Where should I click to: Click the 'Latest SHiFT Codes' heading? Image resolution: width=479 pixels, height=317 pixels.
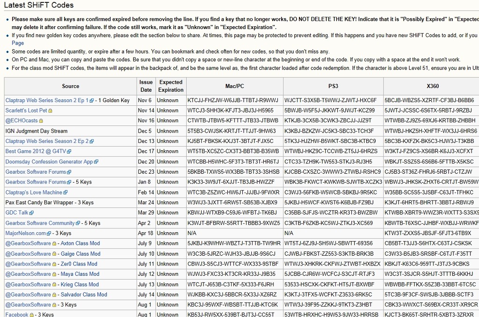pyautogui.click(x=39, y=5)
